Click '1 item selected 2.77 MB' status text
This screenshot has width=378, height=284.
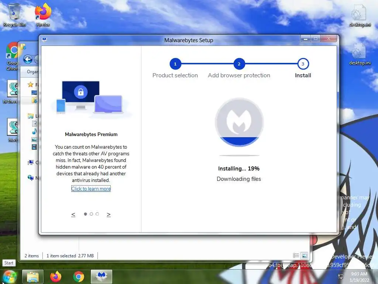click(70, 256)
